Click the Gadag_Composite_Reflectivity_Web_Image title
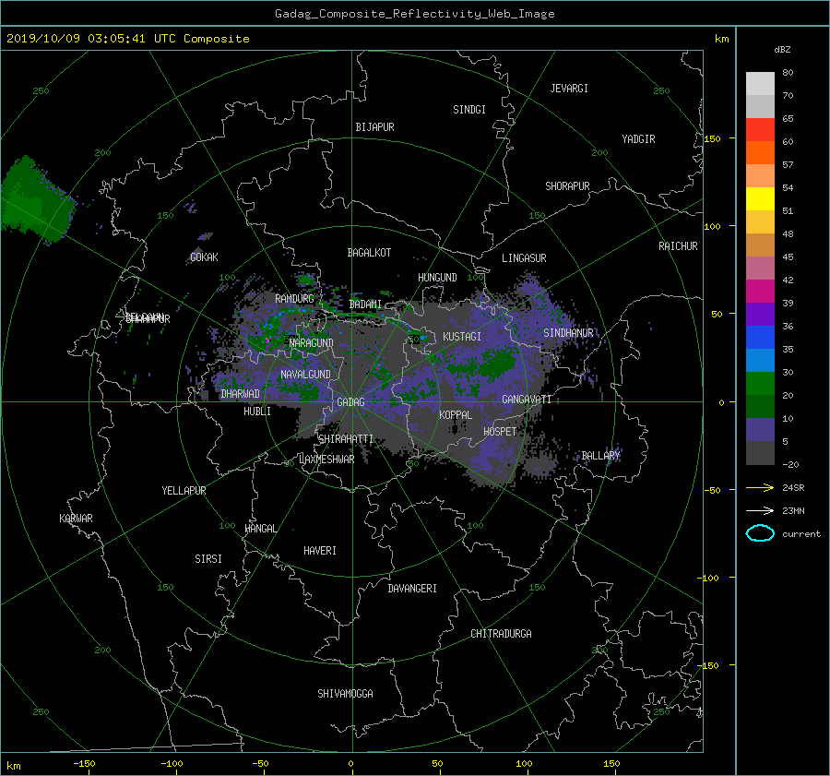The image size is (830, 776). pos(414,14)
